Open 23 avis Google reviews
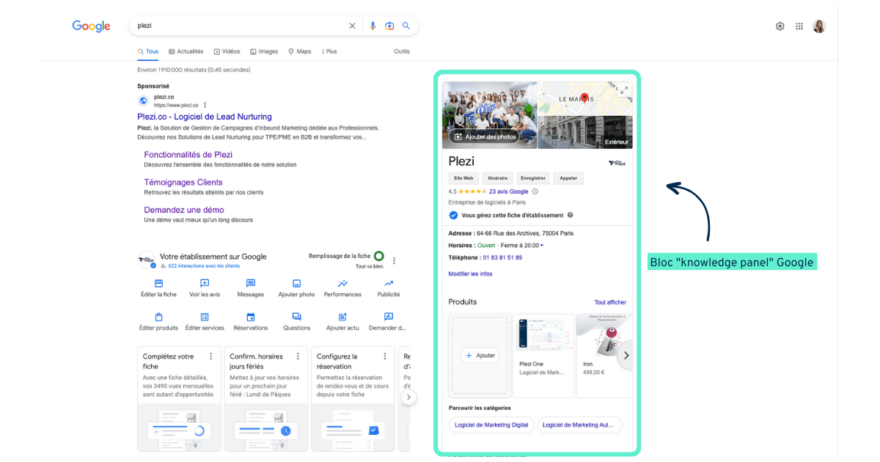Viewport: 880px width, 462px height. coord(509,191)
